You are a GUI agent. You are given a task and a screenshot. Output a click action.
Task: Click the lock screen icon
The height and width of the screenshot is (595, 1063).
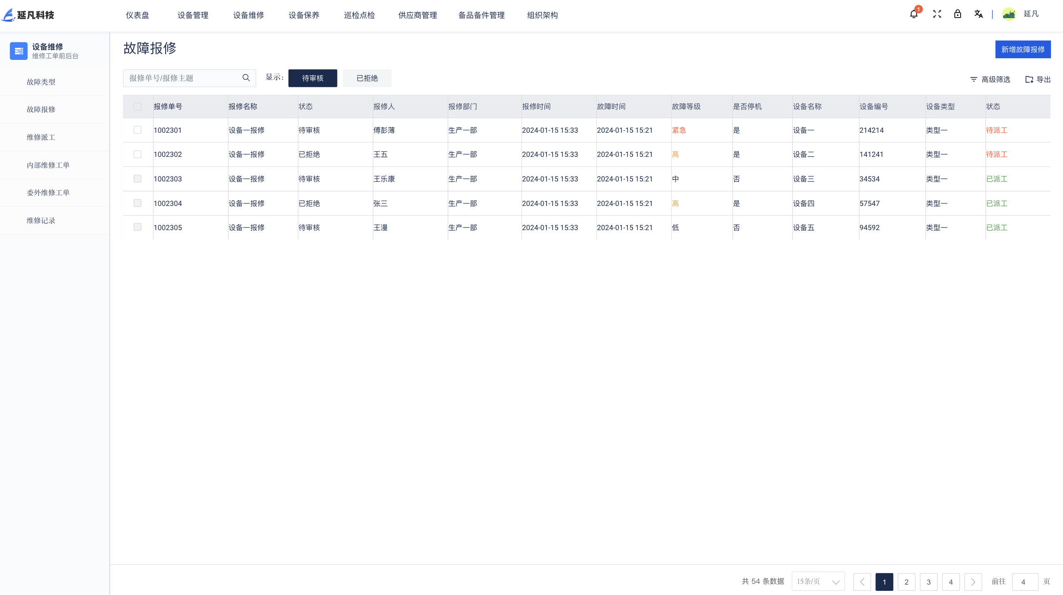pyautogui.click(x=958, y=14)
